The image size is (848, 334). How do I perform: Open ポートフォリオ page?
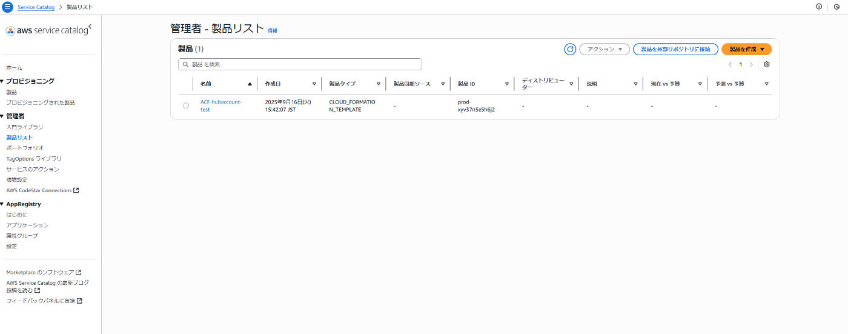(25, 148)
